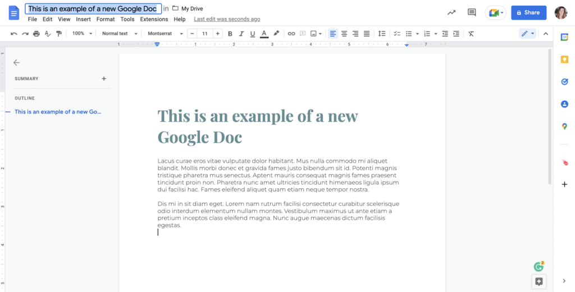The image size is (575, 292).
Task: Toggle italic formatting
Action: (x=241, y=34)
